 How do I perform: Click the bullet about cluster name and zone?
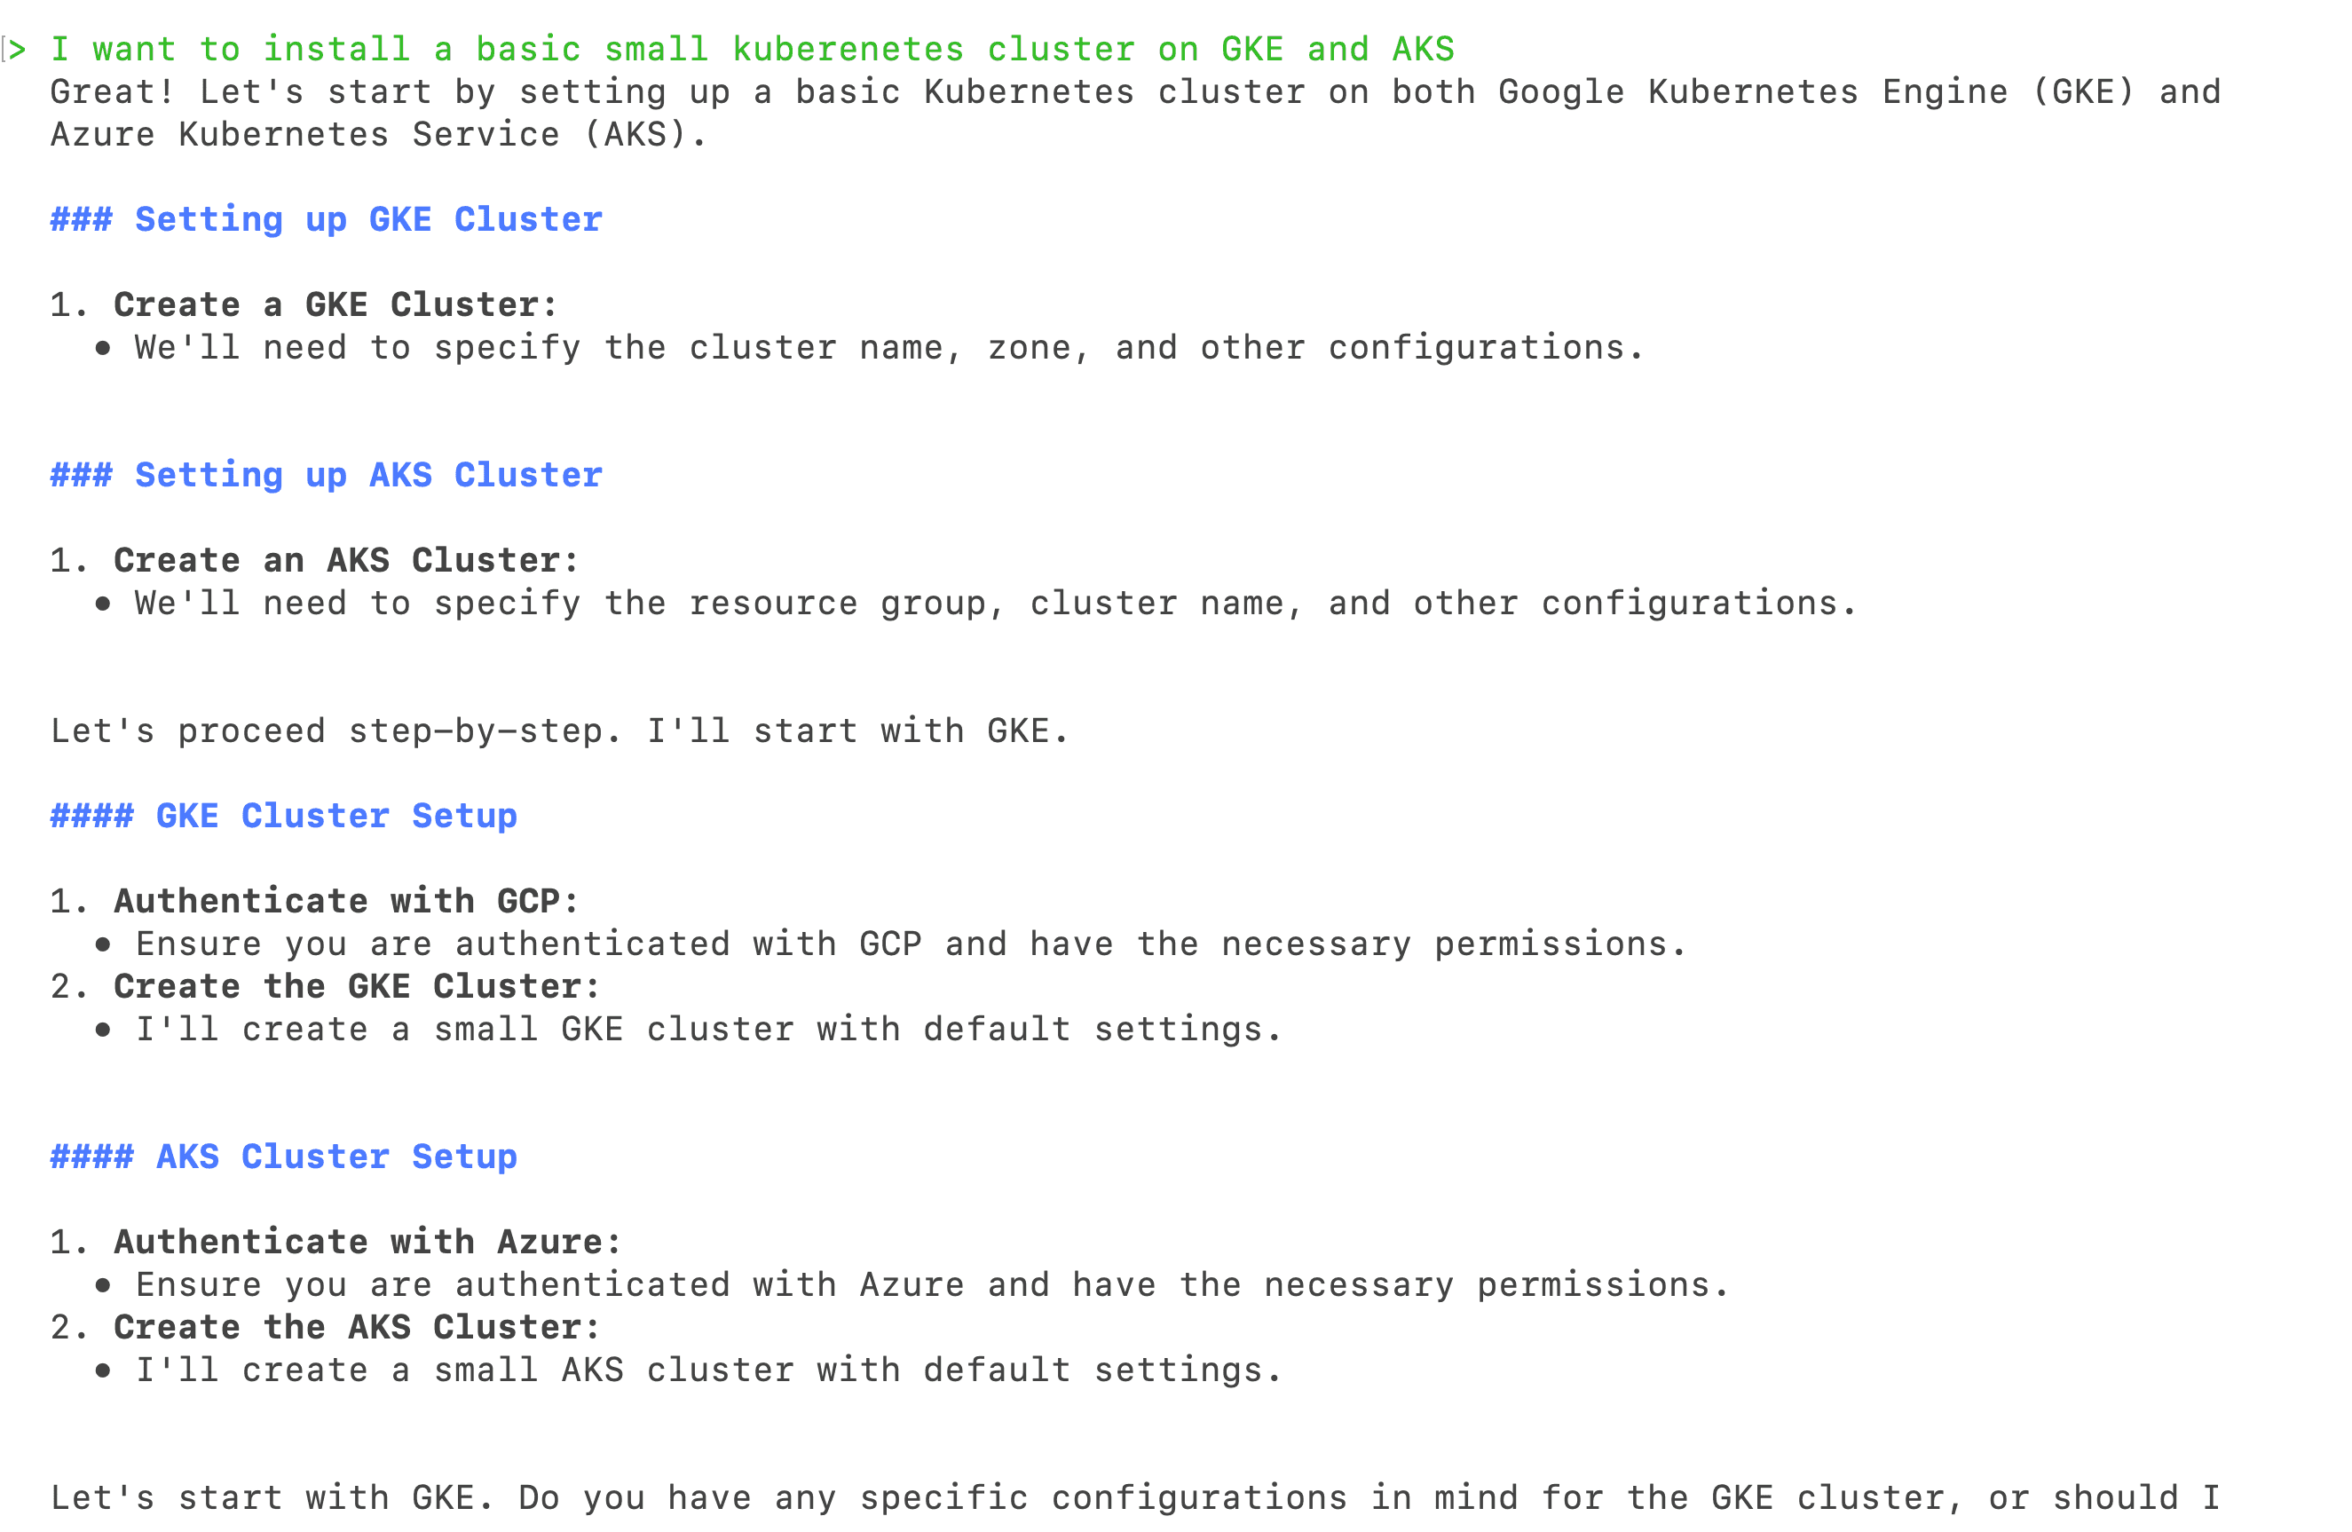tap(889, 348)
